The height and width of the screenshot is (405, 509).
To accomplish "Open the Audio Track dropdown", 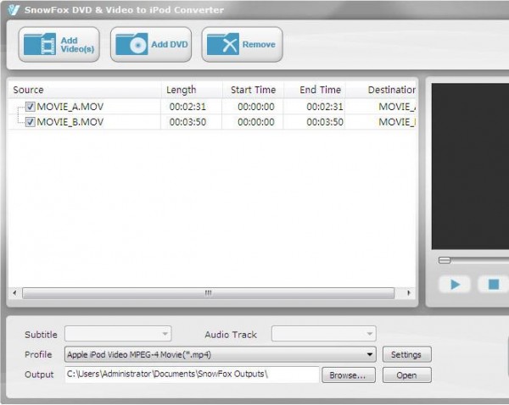I will point(324,334).
